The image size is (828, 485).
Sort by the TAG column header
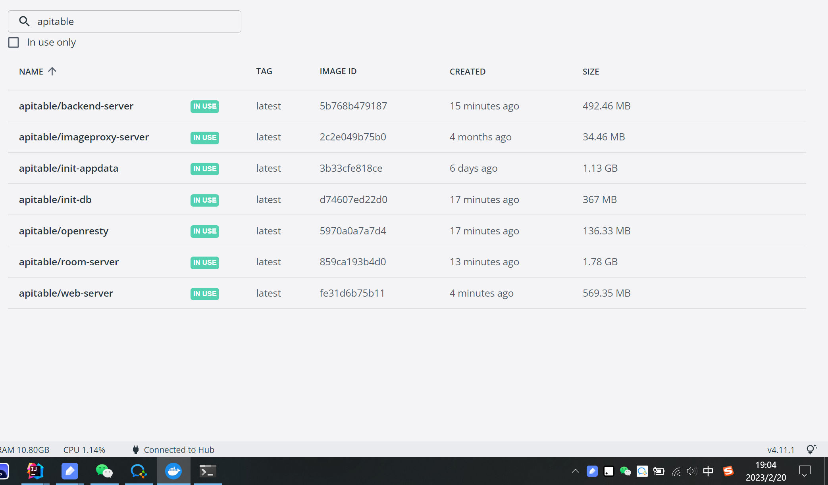click(264, 71)
